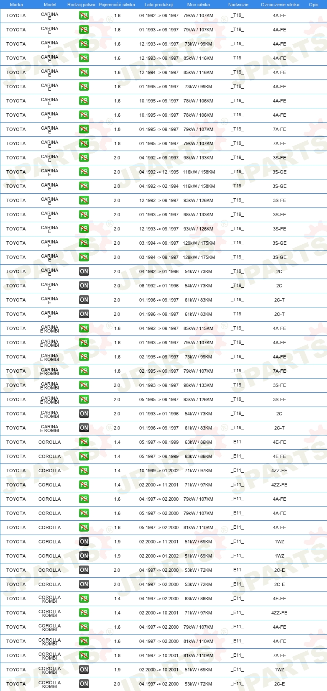The width and height of the screenshot is (327, 691).
Task: Select production dates 10.1999 -> 01.2002
Action: 159,471
